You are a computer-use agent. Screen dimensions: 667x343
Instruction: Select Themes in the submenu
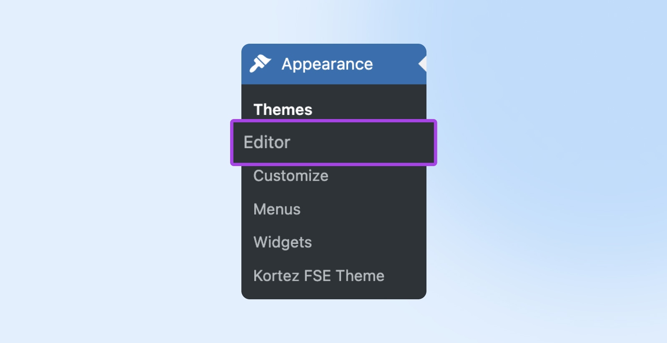(283, 109)
